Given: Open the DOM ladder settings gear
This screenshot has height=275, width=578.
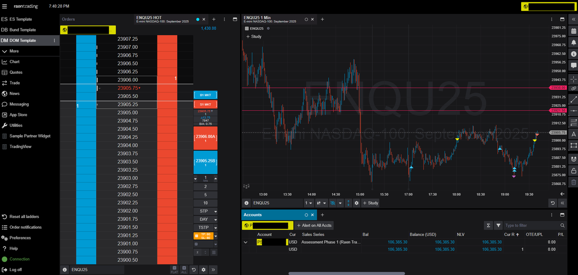Looking at the screenshot, I should coord(203,270).
